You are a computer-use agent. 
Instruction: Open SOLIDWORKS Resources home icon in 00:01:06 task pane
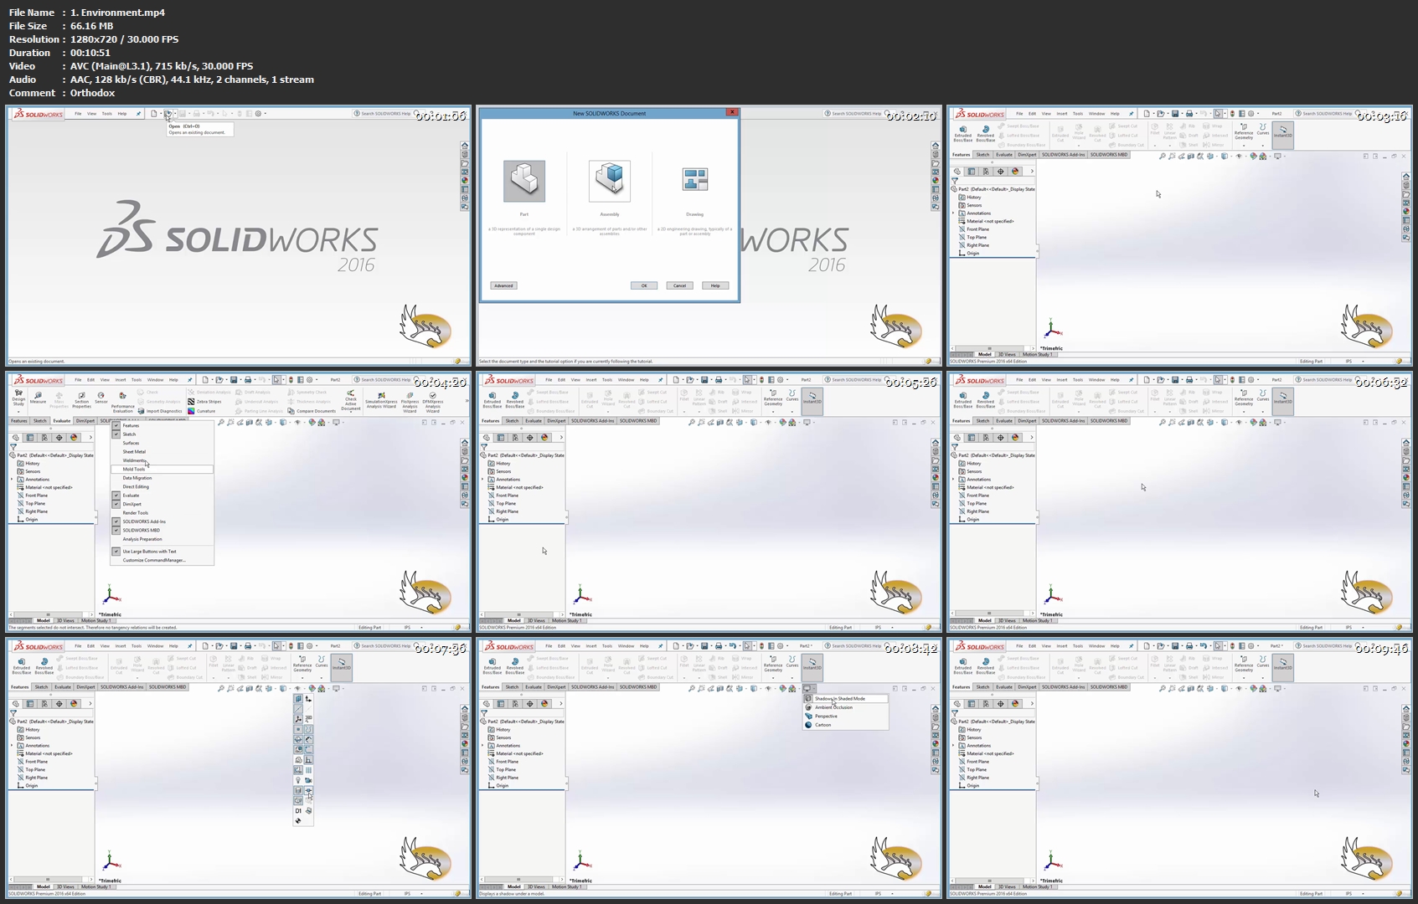464,146
